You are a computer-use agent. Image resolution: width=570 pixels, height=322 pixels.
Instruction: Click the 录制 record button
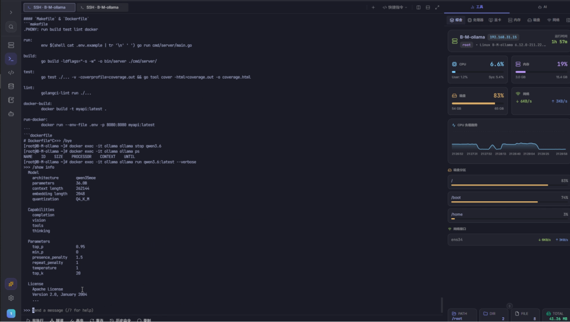point(144,320)
